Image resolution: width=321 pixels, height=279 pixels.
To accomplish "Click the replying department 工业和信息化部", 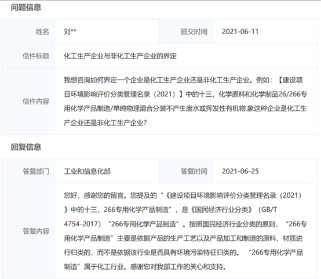I will click(x=87, y=171).
